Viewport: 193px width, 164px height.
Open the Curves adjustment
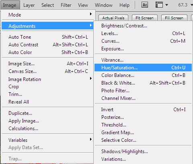pos(143,41)
